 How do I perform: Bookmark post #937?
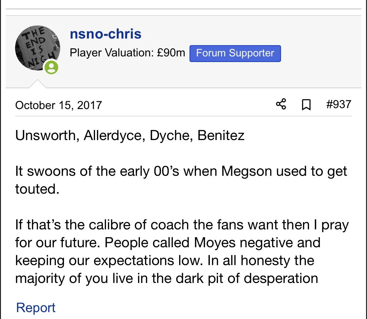tap(306, 105)
